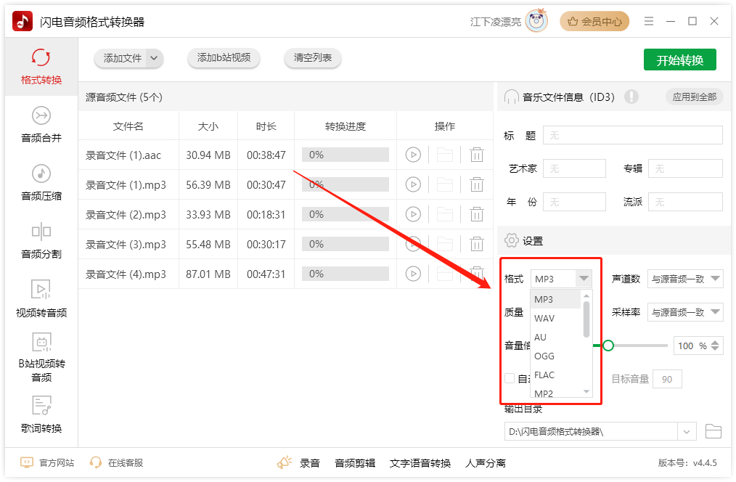This screenshot has width=736, height=482.
Task: Select WAV from the format dropdown
Action: tap(544, 318)
